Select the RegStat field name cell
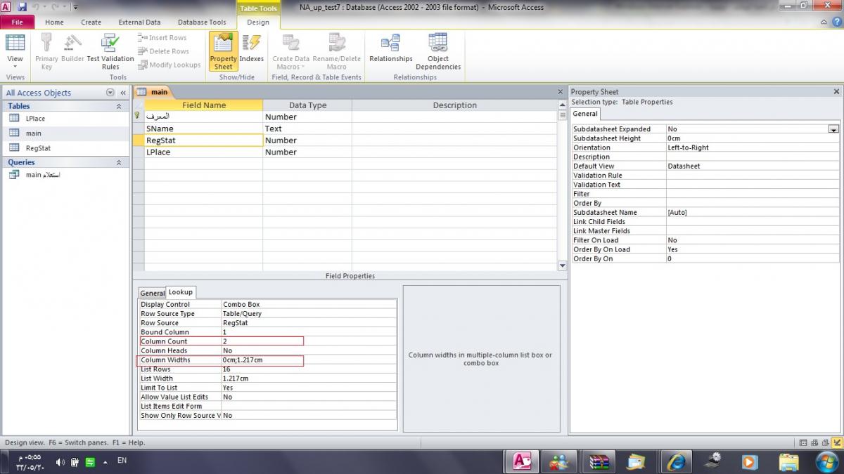The image size is (844, 474). (203, 140)
